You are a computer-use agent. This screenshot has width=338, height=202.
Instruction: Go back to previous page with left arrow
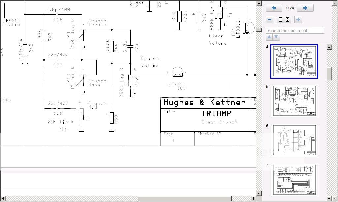[x=274, y=8]
